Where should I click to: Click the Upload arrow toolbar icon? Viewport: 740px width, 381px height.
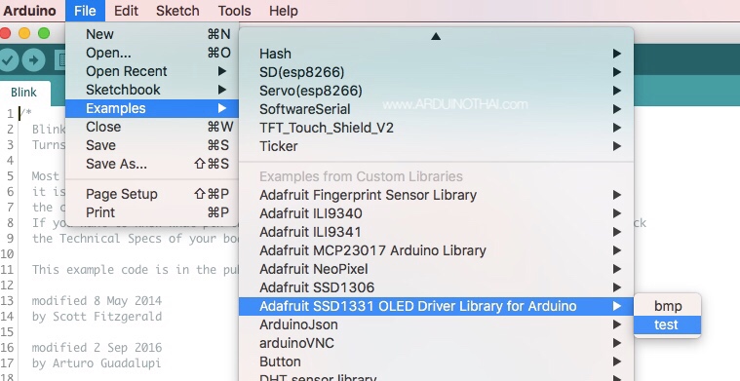pos(33,59)
